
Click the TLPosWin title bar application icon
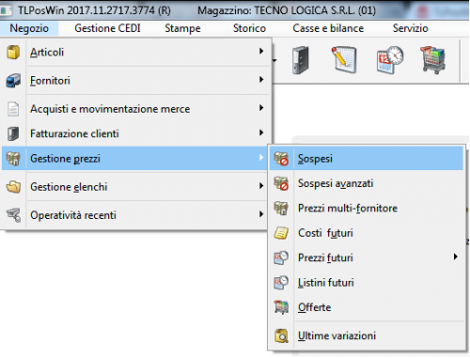(x=6, y=10)
